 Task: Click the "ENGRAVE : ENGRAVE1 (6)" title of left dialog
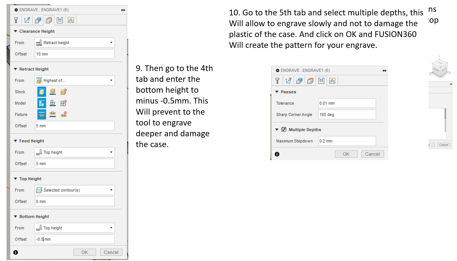click(x=44, y=10)
